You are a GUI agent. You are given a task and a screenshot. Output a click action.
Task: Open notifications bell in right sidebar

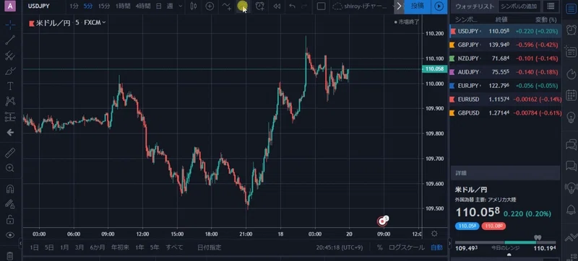click(571, 210)
